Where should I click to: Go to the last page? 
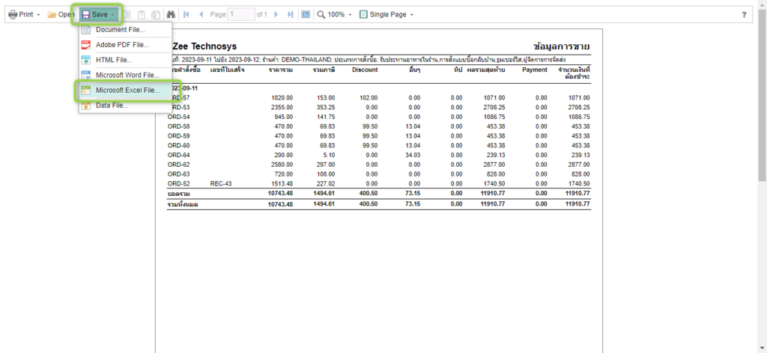(x=291, y=15)
